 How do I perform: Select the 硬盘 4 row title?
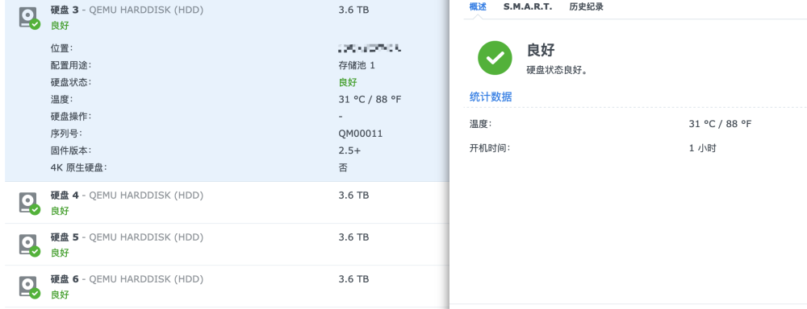tap(127, 195)
